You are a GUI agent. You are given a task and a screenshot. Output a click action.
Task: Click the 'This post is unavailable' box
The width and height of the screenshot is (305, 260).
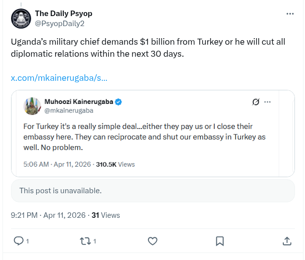(152, 191)
